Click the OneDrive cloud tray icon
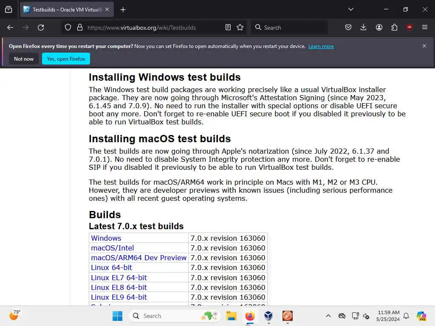This screenshot has height=326, width=435. (x=342, y=316)
